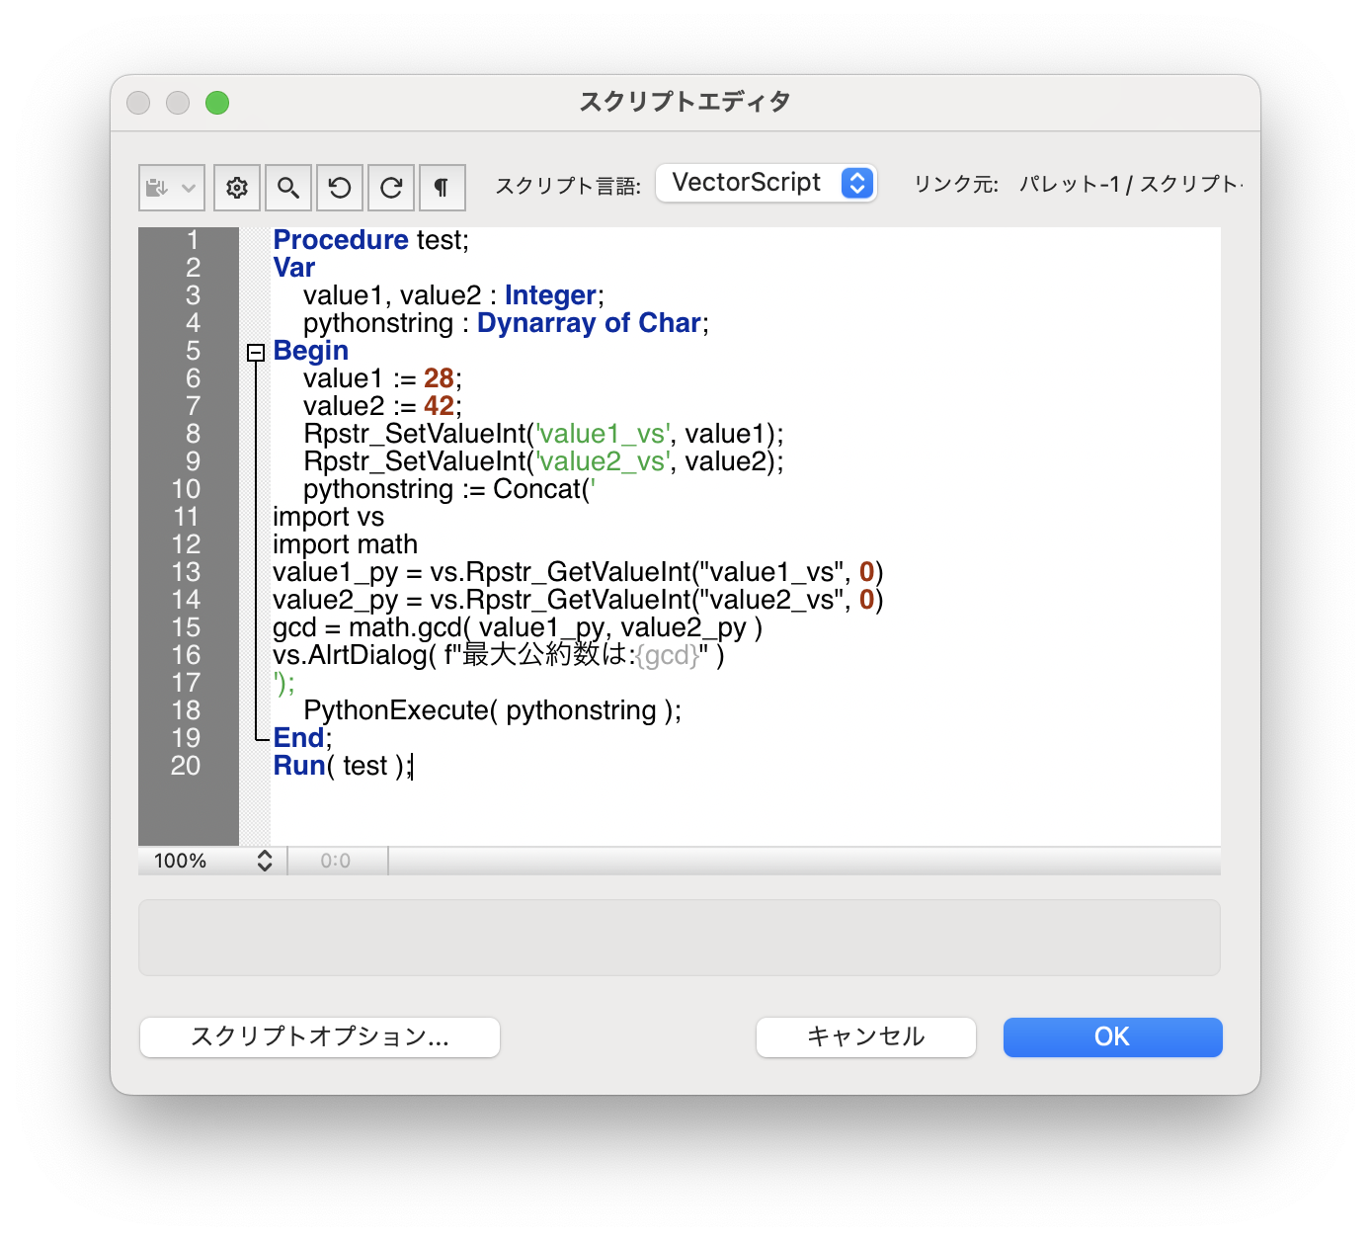Click the 0:0 cursor position field
1371x1241 pixels.
coord(336,861)
